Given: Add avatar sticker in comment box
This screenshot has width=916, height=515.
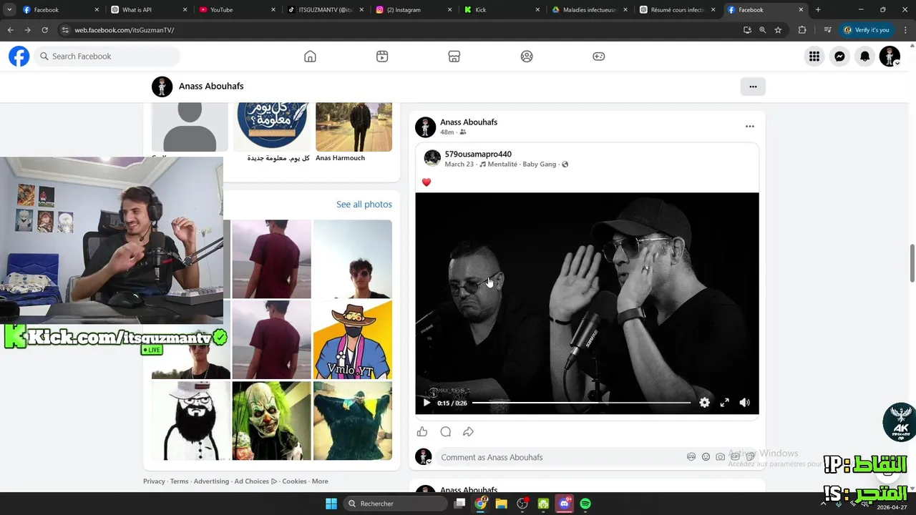Looking at the screenshot, I should pos(691,457).
